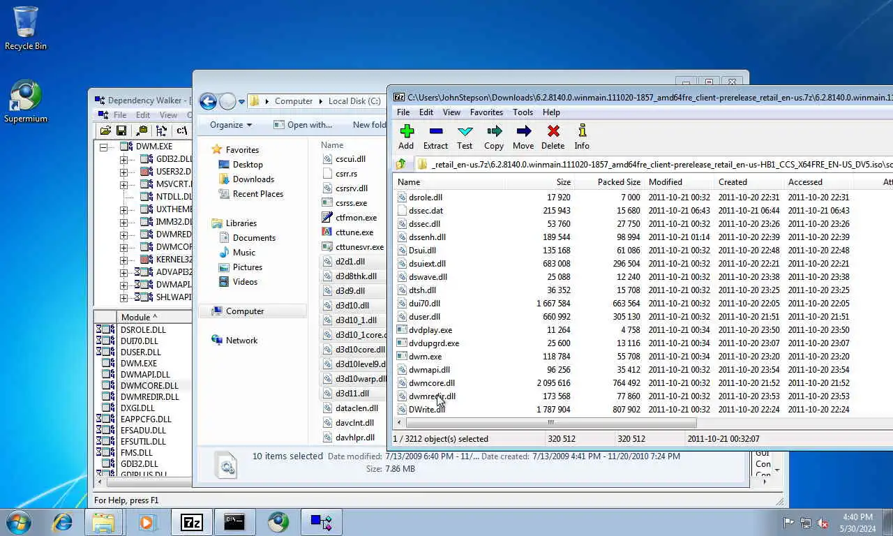893x536 pixels.
Task: Open Recycle Bin desktop icon
Action: click(26, 28)
